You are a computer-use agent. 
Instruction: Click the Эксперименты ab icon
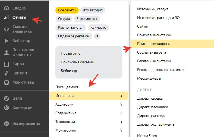[x=7, y=124]
